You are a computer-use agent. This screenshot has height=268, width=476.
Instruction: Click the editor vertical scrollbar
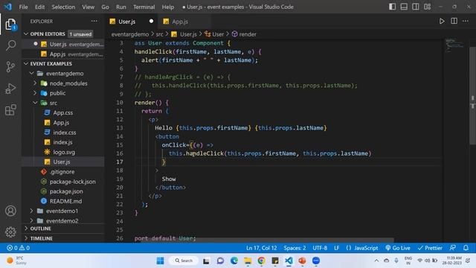pyautogui.click(x=472, y=95)
